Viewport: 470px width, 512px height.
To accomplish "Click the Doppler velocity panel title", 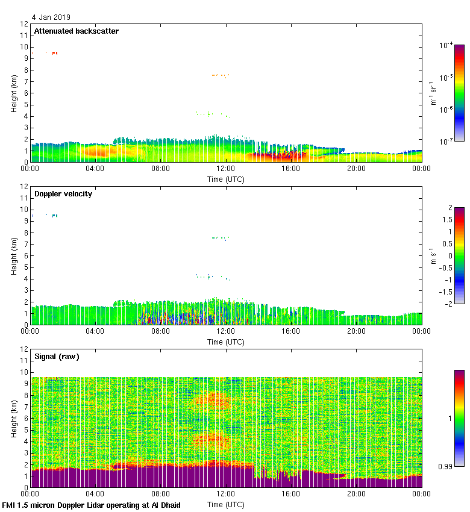I will pyautogui.click(x=63, y=194).
